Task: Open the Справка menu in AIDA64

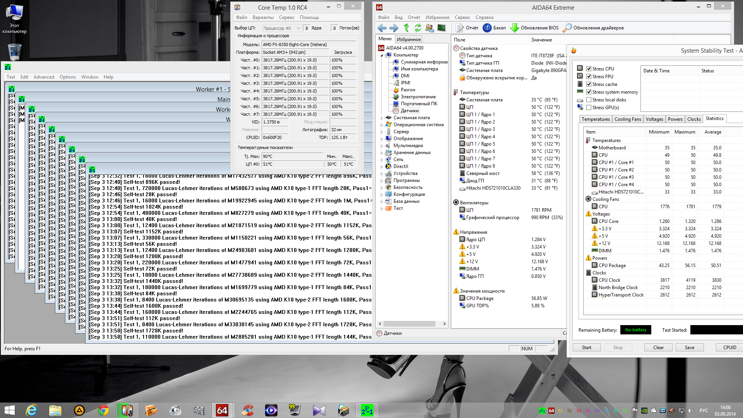Action: click(x=484, y=17)
